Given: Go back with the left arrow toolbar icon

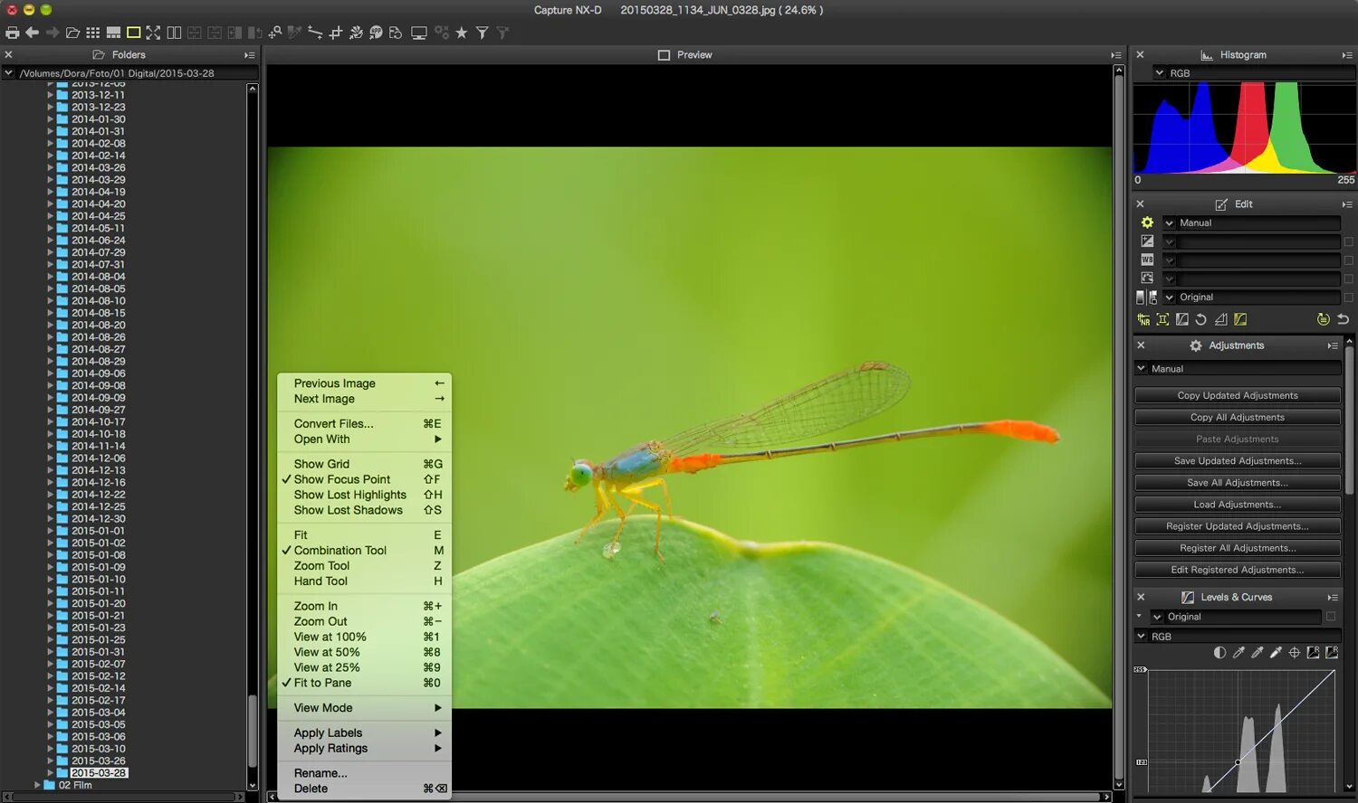Looking at the screenshot, I should point(32,33).
